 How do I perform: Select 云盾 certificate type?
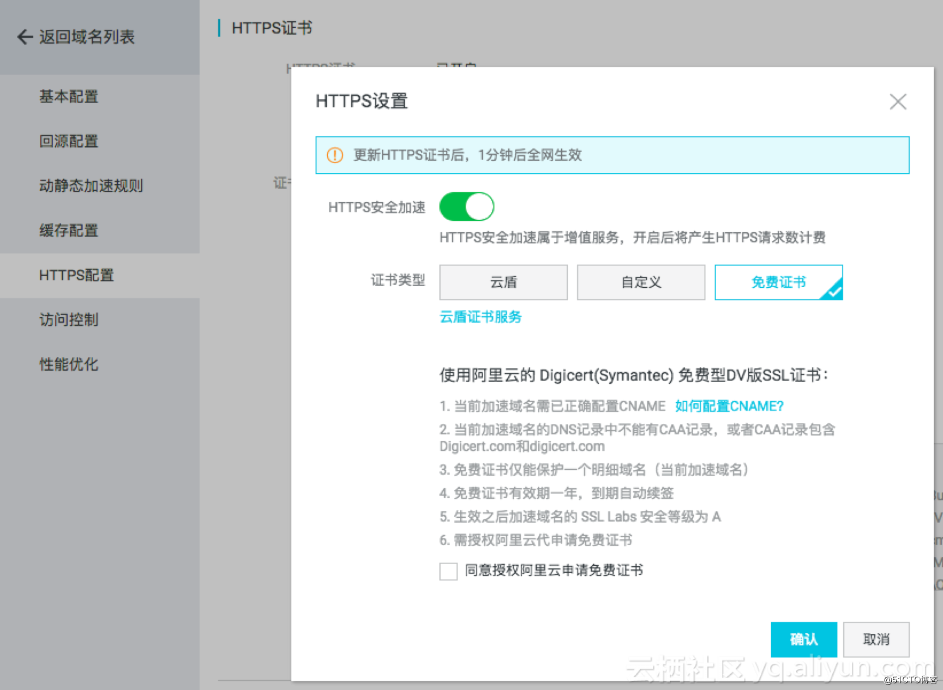tap(503, 282)
